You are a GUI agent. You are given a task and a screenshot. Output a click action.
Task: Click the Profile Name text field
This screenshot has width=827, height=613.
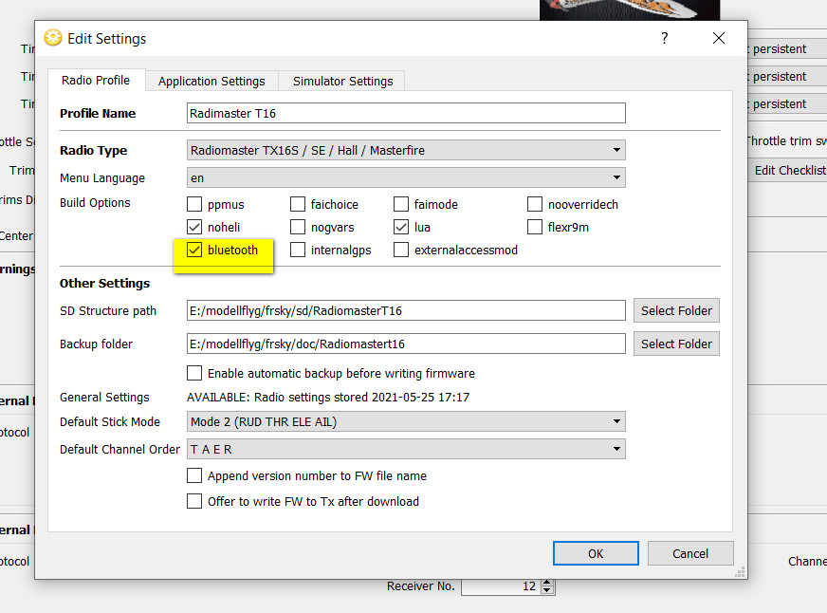(406, 113)
